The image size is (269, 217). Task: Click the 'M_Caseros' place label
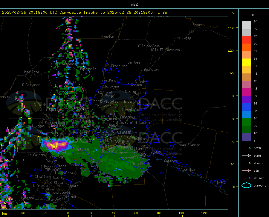click(143, 123)
